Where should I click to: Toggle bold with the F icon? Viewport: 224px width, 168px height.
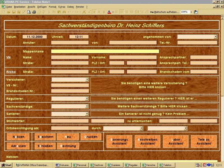coord(94,12)
